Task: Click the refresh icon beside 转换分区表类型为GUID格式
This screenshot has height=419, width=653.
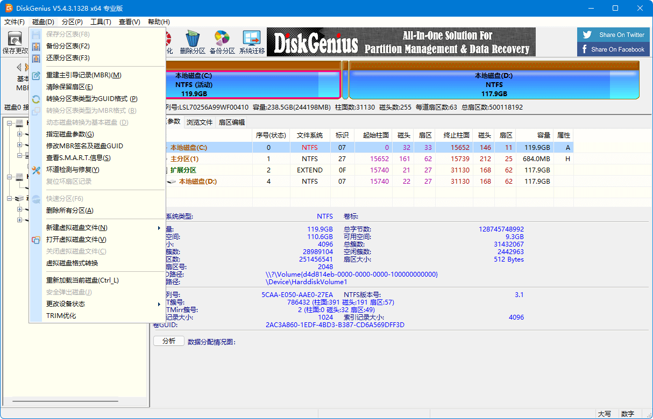Action: click(36, 99)
